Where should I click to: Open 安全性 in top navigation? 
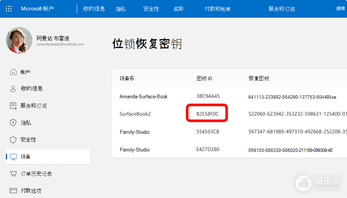coord(151,9)
